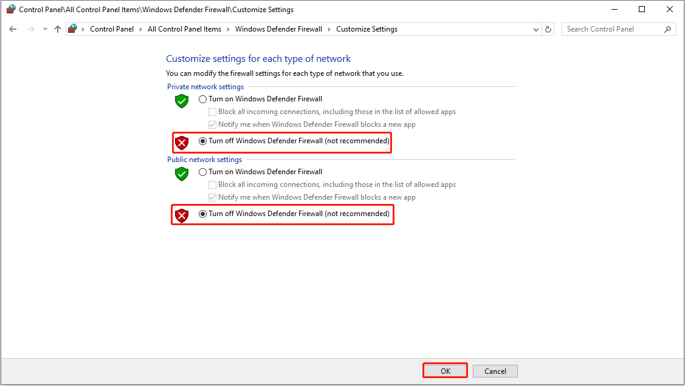685x386 pixels.
Task: Check public Block all incoming connections
Action: tap(332, 185)
